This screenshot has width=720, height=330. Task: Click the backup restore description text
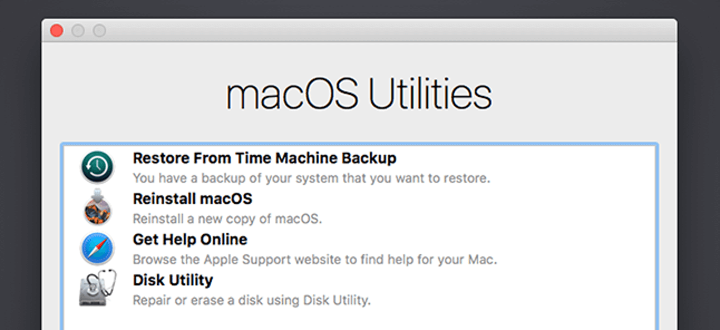coord(311,178)
